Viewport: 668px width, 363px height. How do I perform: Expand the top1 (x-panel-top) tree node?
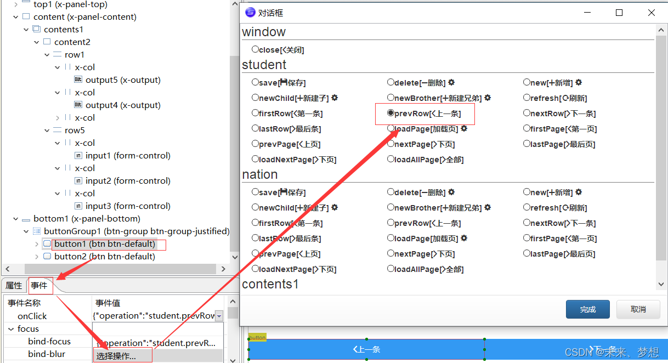[x=15, y=4]
